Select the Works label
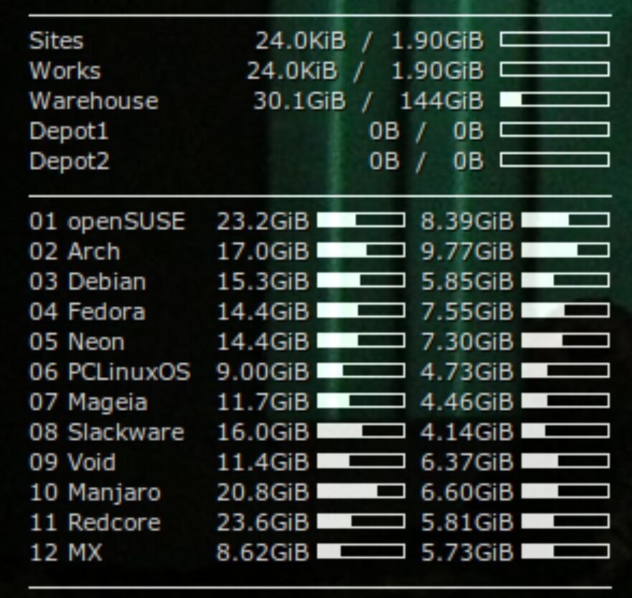Image resolution: width=632 pixels, height=598 pixels. pos(65,71)
